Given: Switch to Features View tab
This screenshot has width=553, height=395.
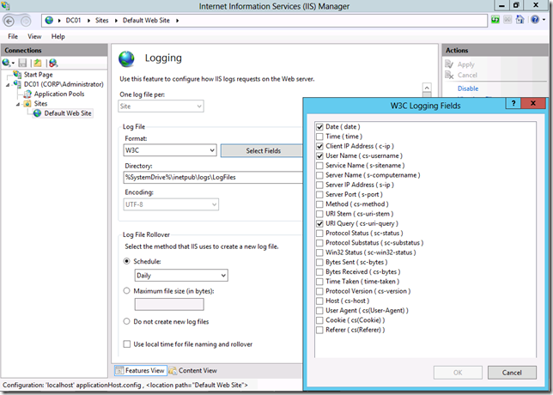Looking at the screenshot, I should click(140, 370).
